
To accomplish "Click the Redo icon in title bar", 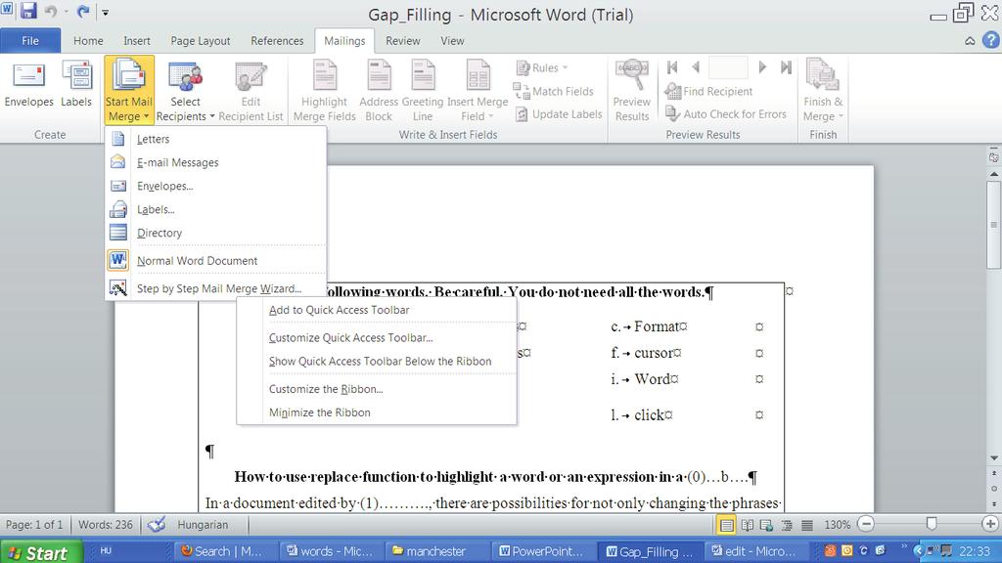I will (83, 11).
